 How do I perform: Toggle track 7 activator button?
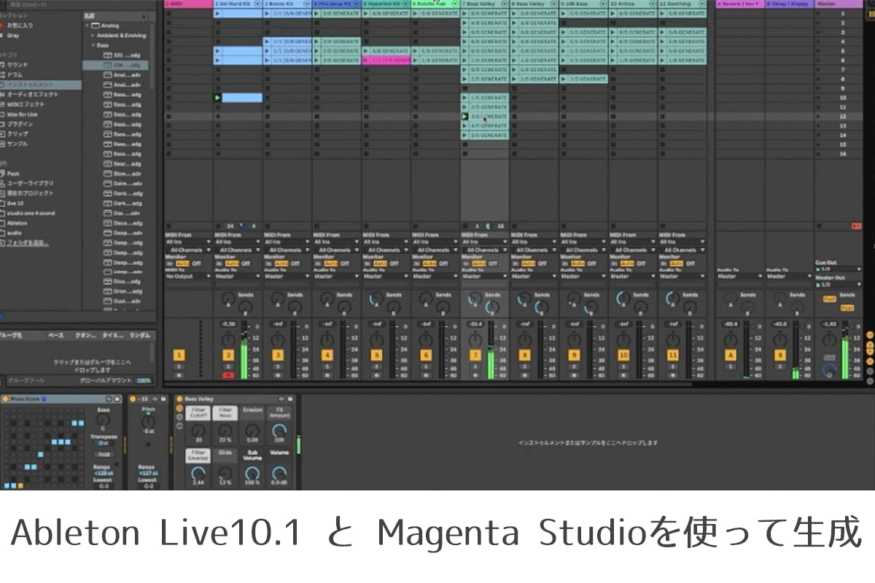coord(475,355)
